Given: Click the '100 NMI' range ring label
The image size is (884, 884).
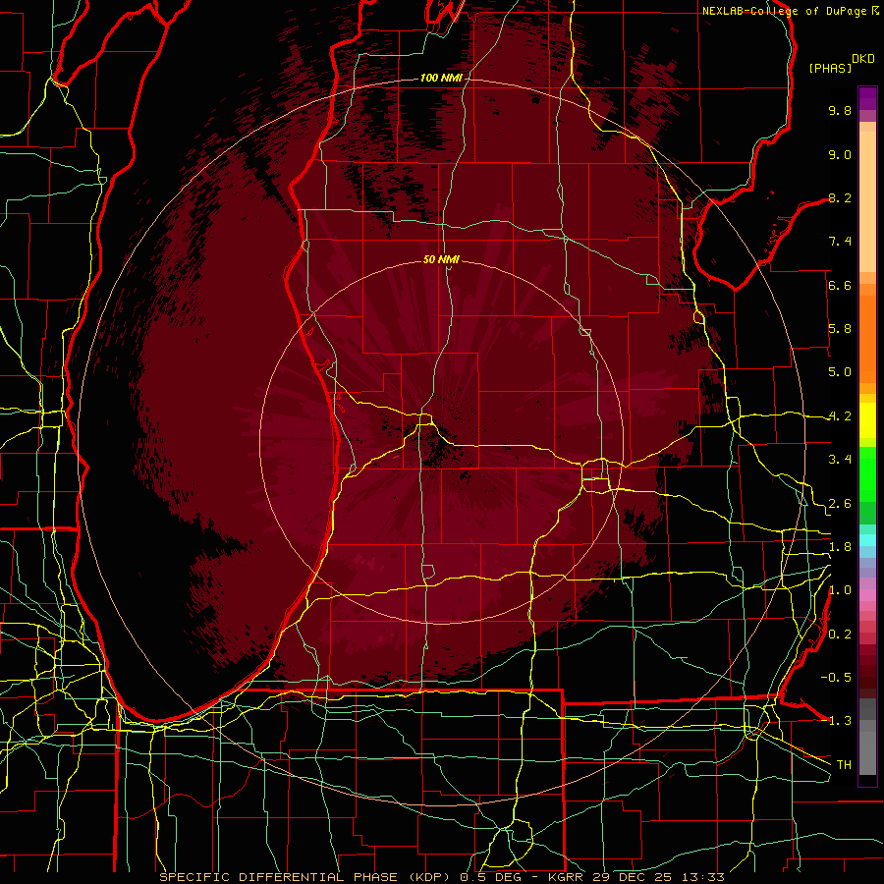Looking at the screenshot, I should 441,78.
